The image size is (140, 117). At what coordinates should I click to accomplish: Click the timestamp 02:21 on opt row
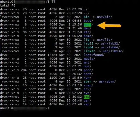(x=77, y=66)
